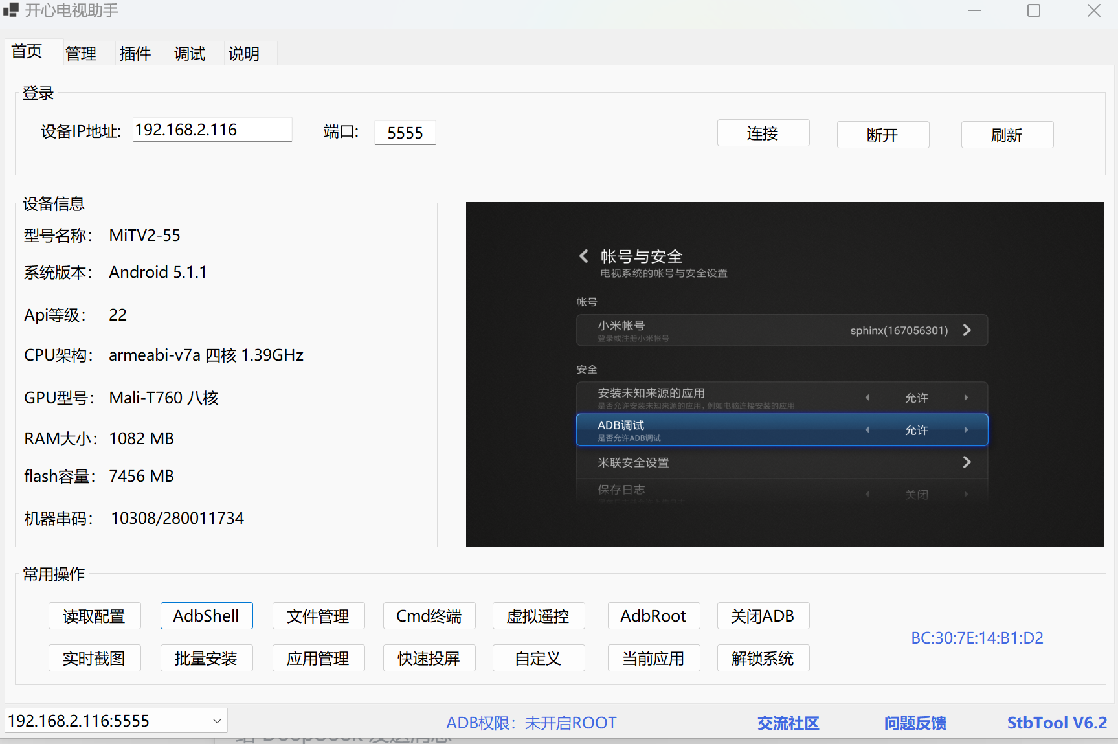Click the flash value 7456 MB
The image size is (1118, 744).
tap(142, 476)
